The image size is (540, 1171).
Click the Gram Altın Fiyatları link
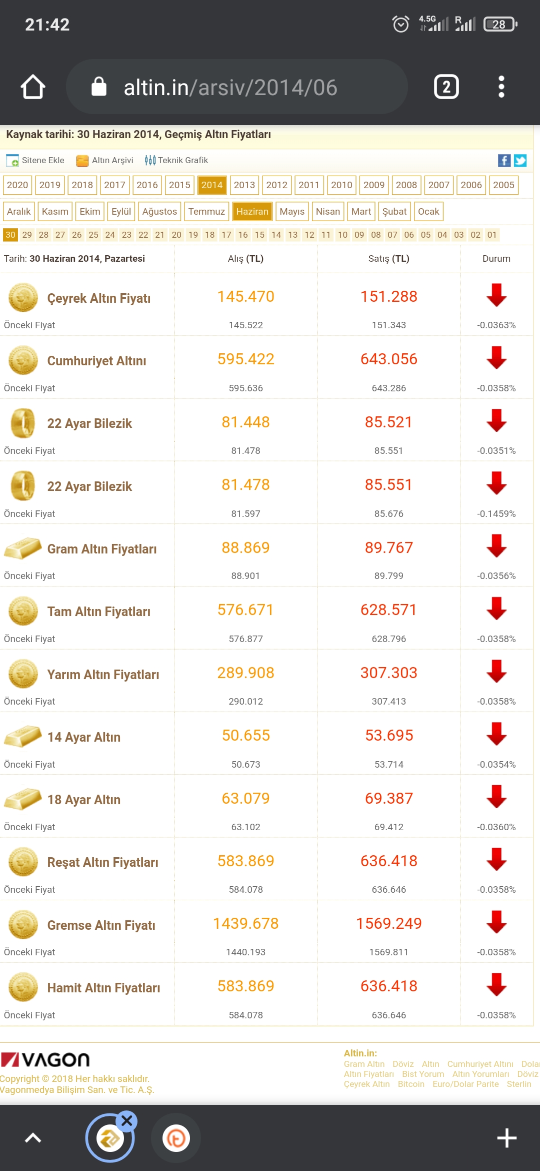point(102,549)
